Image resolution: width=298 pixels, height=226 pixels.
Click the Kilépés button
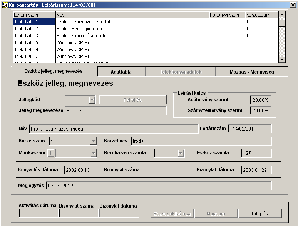[x=260, y=213]
